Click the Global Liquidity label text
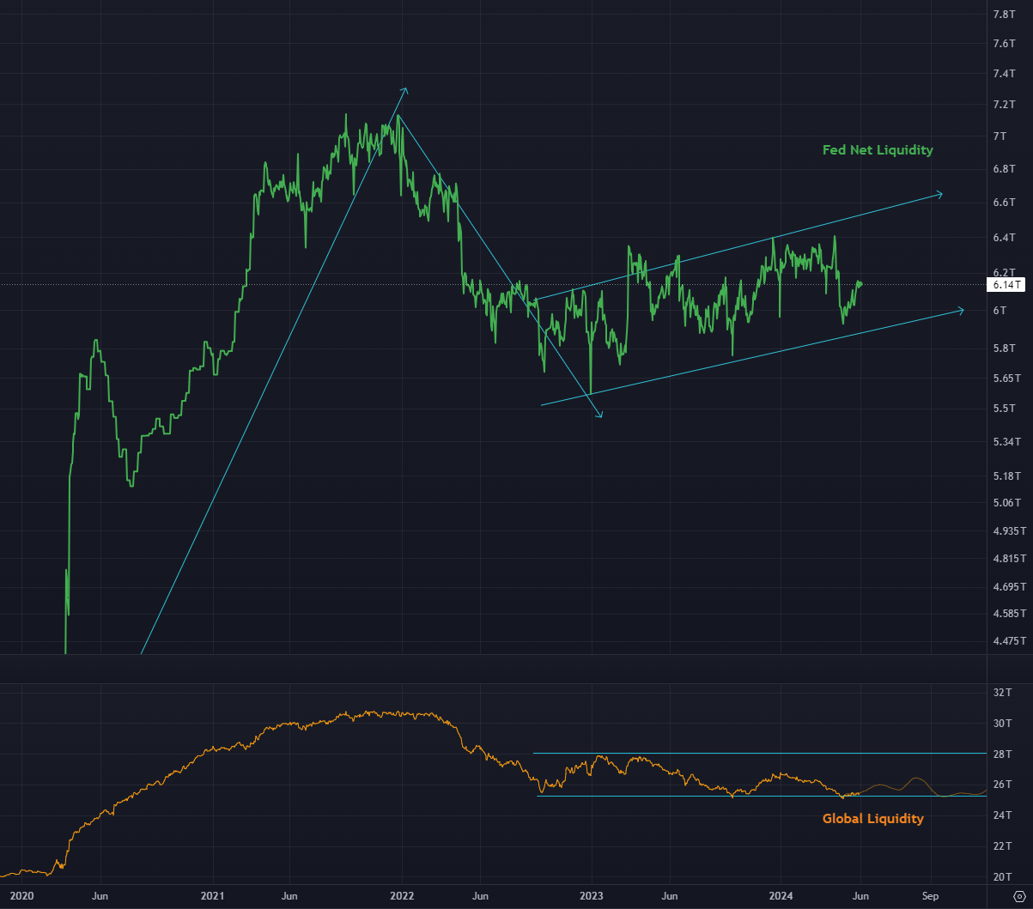Screen dimensions: 1033x909 pyautogui.click(x=872, y=819)
